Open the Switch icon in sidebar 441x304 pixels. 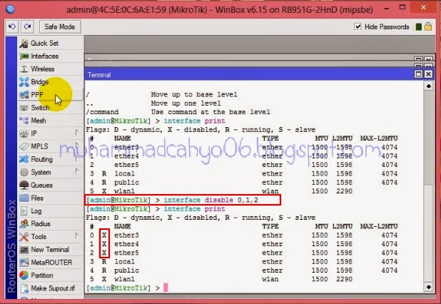click(24, 108)
